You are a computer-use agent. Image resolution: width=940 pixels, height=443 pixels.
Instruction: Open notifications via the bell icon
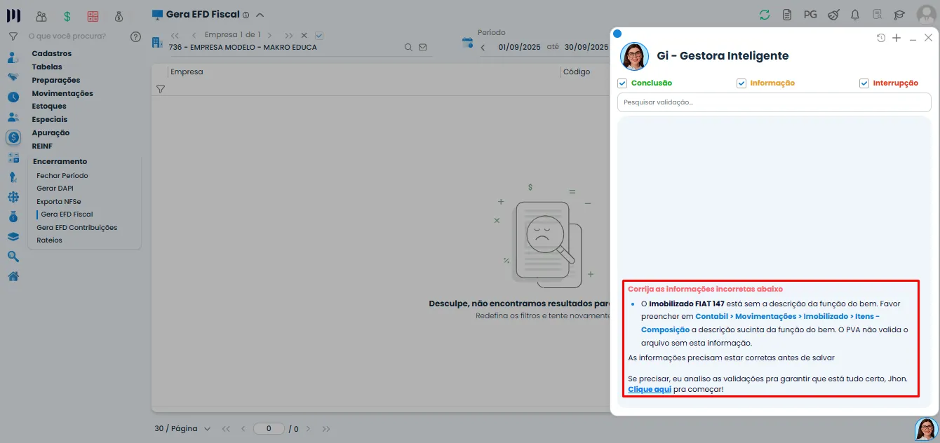pyautogui.click(x=854, y=14)
